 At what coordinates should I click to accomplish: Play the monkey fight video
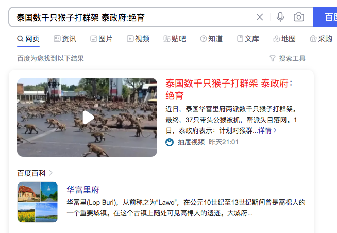coord(87,117)
